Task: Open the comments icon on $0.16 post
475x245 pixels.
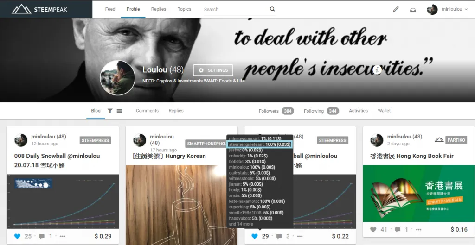Action: point(398,230)
